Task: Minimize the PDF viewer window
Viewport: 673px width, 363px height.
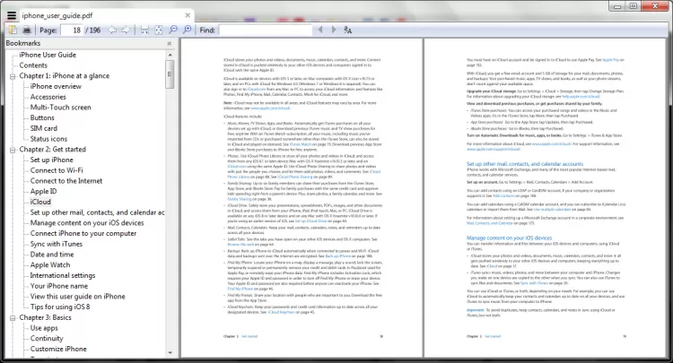Action: (x=617, y=6)
